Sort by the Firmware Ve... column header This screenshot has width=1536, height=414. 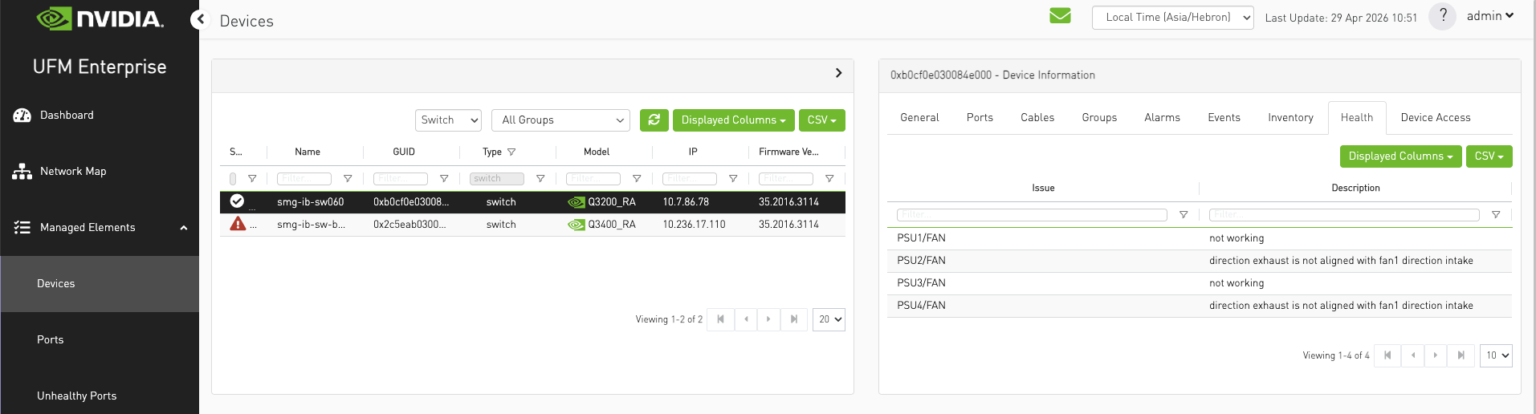[x=788, y=152]
